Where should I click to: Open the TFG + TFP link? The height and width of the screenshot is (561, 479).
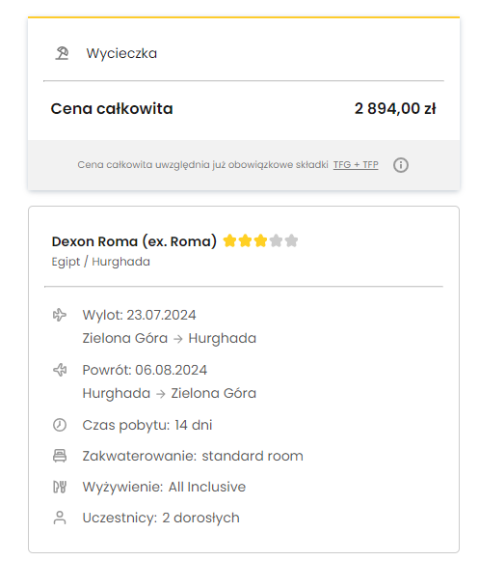pos(356,164)
